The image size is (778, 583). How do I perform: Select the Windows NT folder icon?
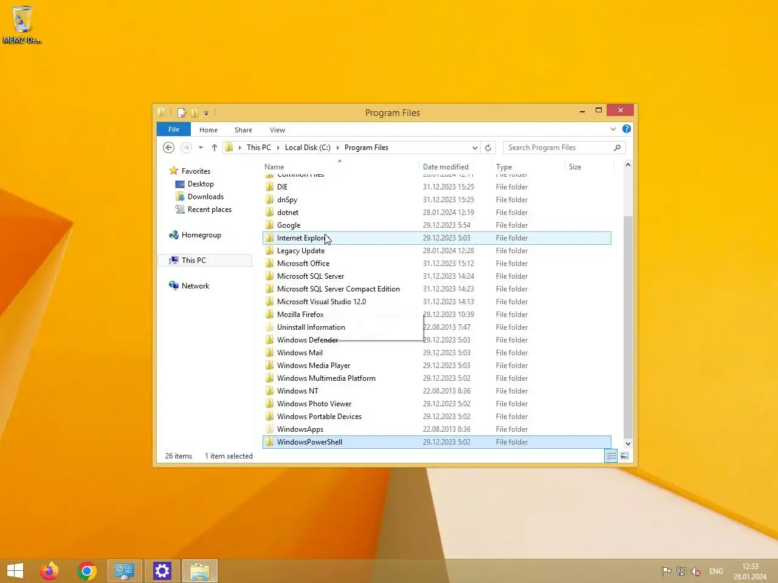(270, 391)
